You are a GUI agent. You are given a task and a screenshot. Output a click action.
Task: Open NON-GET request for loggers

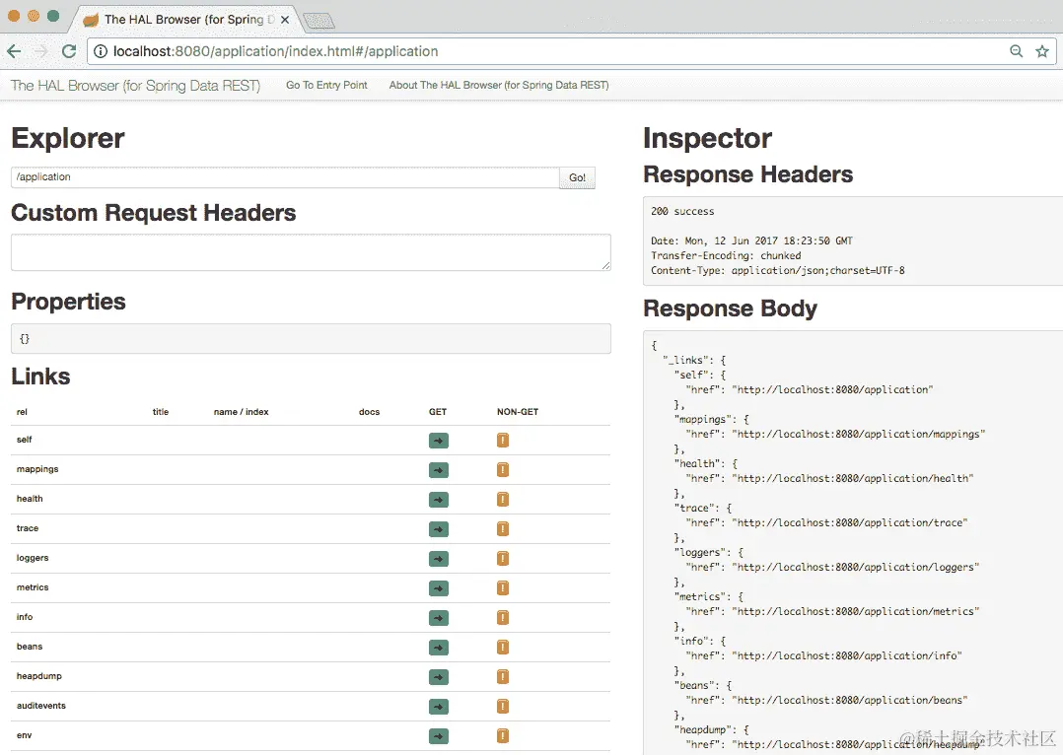(503, 559)
